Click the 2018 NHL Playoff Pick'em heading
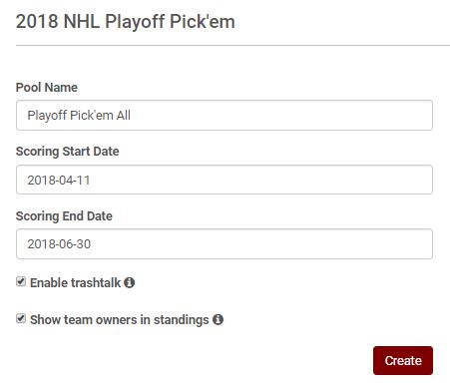Screen dimensions: 450x388 (x=126, y=22)
